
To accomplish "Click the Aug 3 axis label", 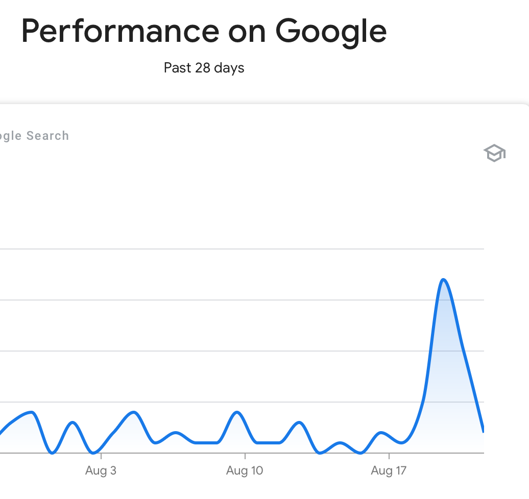I will point(101,470).
